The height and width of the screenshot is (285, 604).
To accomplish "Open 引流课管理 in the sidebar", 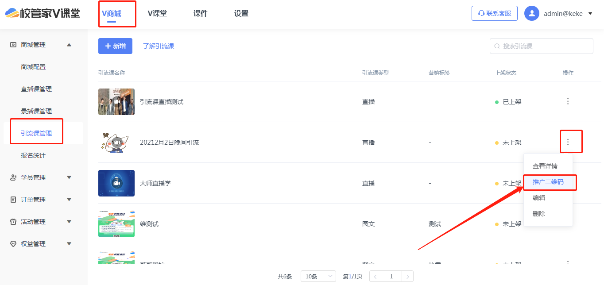I will click(36, 133).
